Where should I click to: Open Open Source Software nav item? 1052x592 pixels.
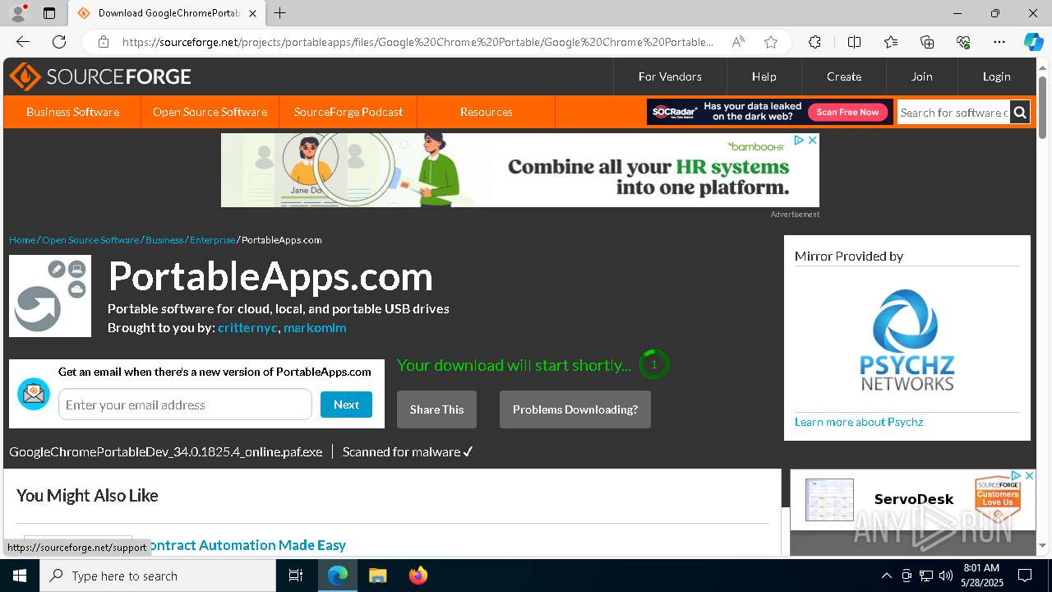210,112
